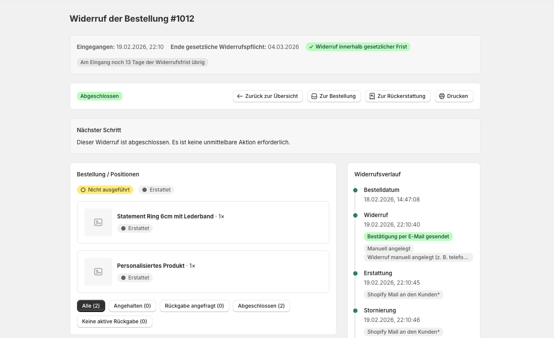Select the Alle (2) filter

(91, 306)
